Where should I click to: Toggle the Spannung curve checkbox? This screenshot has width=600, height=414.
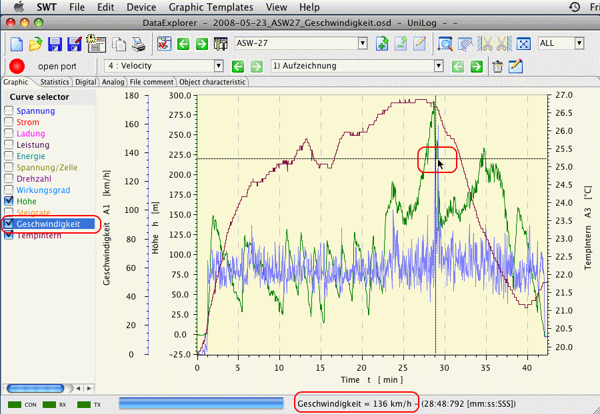click(x=9, y=110)
